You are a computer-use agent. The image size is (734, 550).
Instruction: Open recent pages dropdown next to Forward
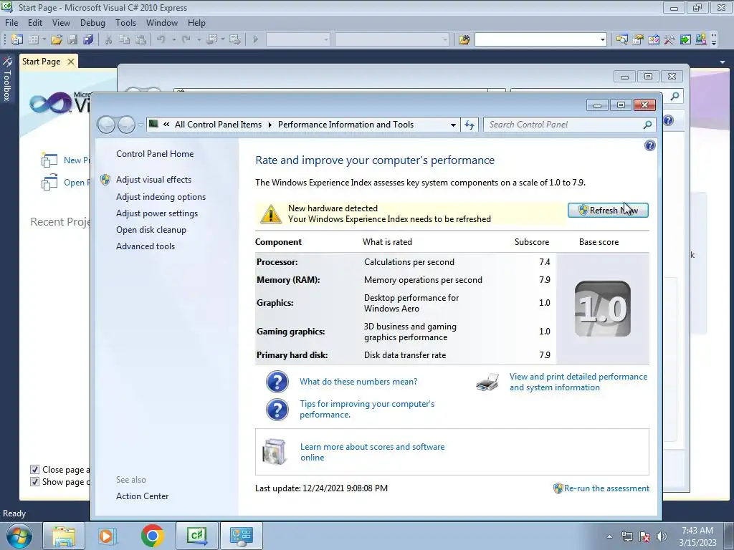click(x=140, y=125)
